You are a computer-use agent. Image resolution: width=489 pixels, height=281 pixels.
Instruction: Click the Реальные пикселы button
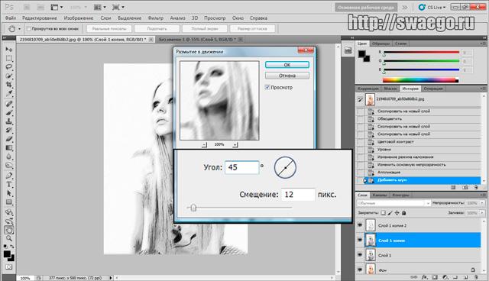pyautogui.click(x=109, y=29)
